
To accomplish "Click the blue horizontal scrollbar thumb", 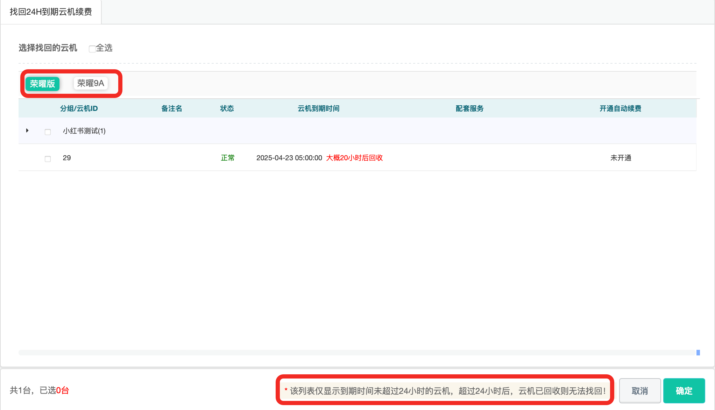I will [698, 353].
